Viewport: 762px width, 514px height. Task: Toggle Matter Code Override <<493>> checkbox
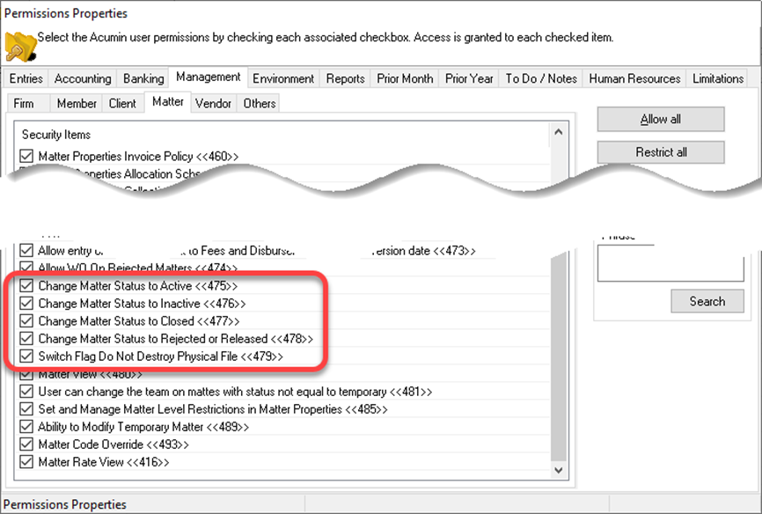[26, 444]
